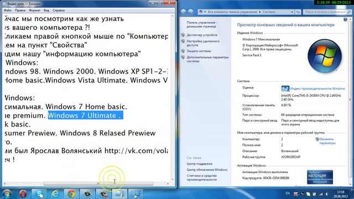Expand the double chevron in address bar

pyautogui.click(x=205, y=12)
